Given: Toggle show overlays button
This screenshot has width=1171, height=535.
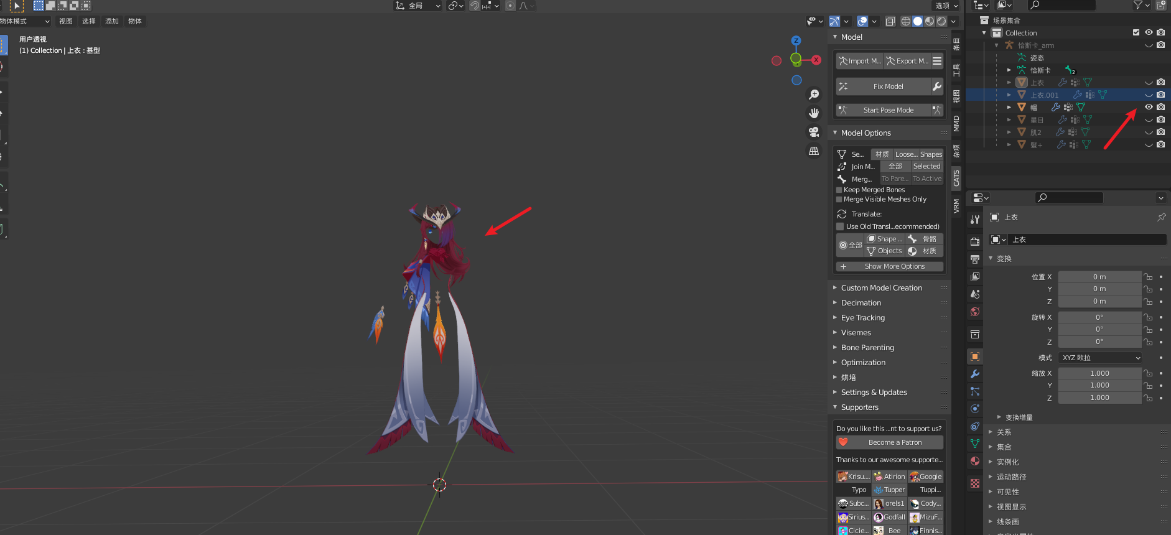Looking at the screenshot, I should (862, 21).
